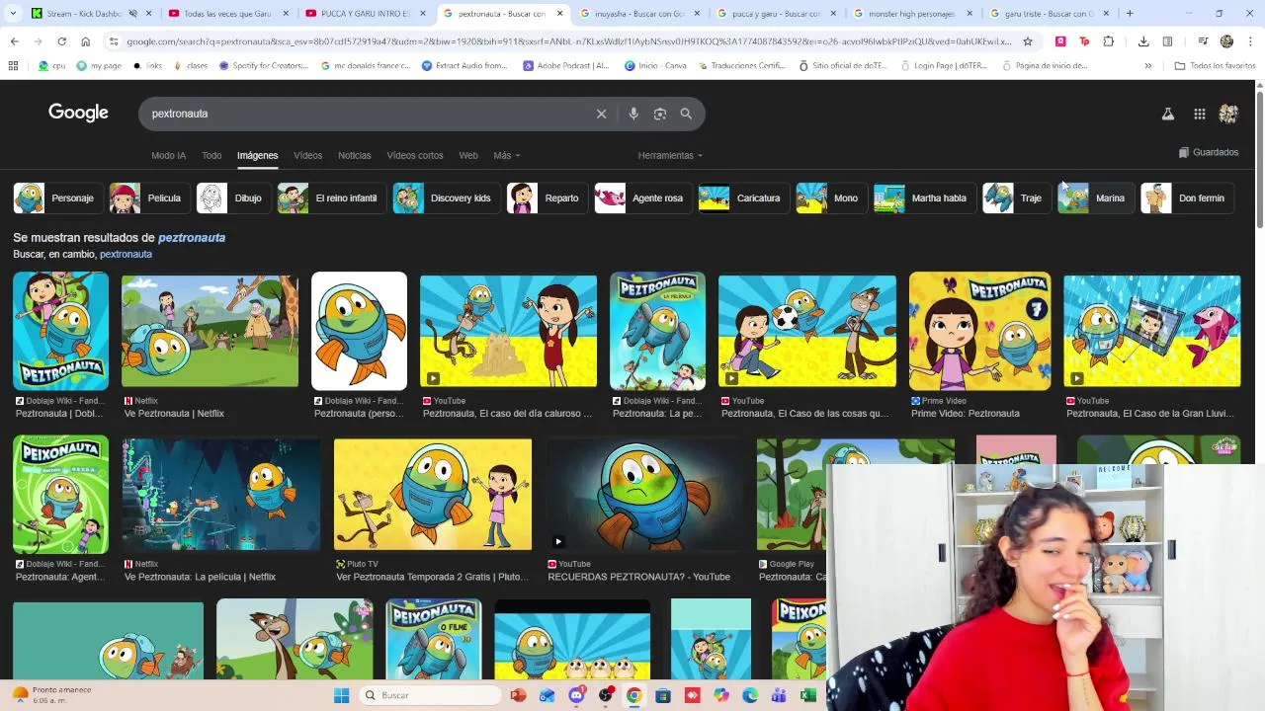1265x711 pixels.
Task: Click the suggested peztronauta spelling link
Action: click(x=192, y=237)
